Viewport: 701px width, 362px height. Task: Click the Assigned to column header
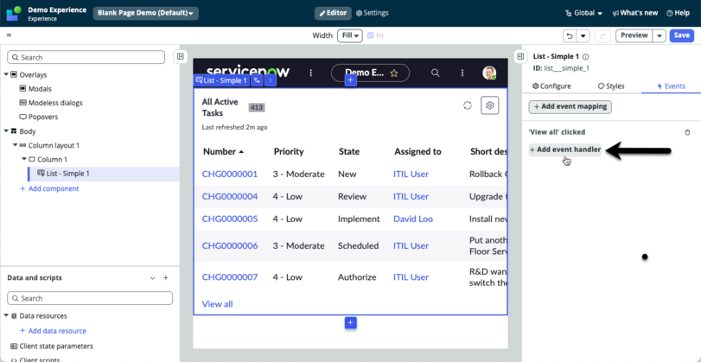click(417, 151)
